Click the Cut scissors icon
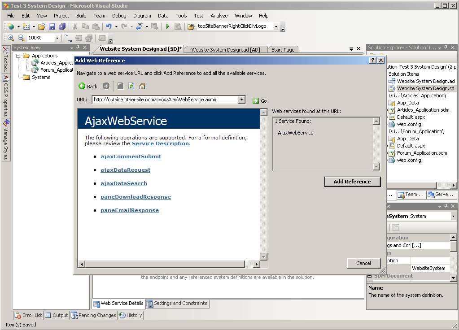 pos(75,26)
